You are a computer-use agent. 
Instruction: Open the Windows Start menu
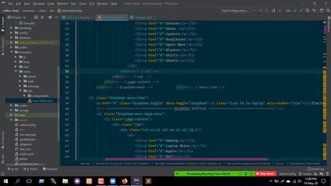click(x=6, y=181)
